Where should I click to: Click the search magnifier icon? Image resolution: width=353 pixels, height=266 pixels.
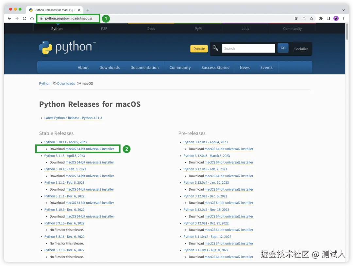[215, 48]
